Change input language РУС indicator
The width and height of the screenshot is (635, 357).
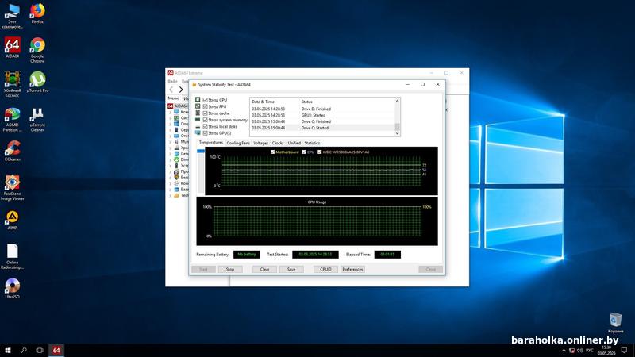point(590,351)
